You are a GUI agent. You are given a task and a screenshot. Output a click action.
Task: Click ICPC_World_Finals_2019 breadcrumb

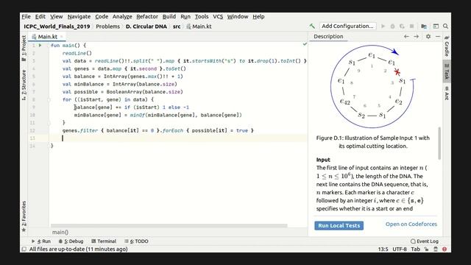tap(57, 26)
